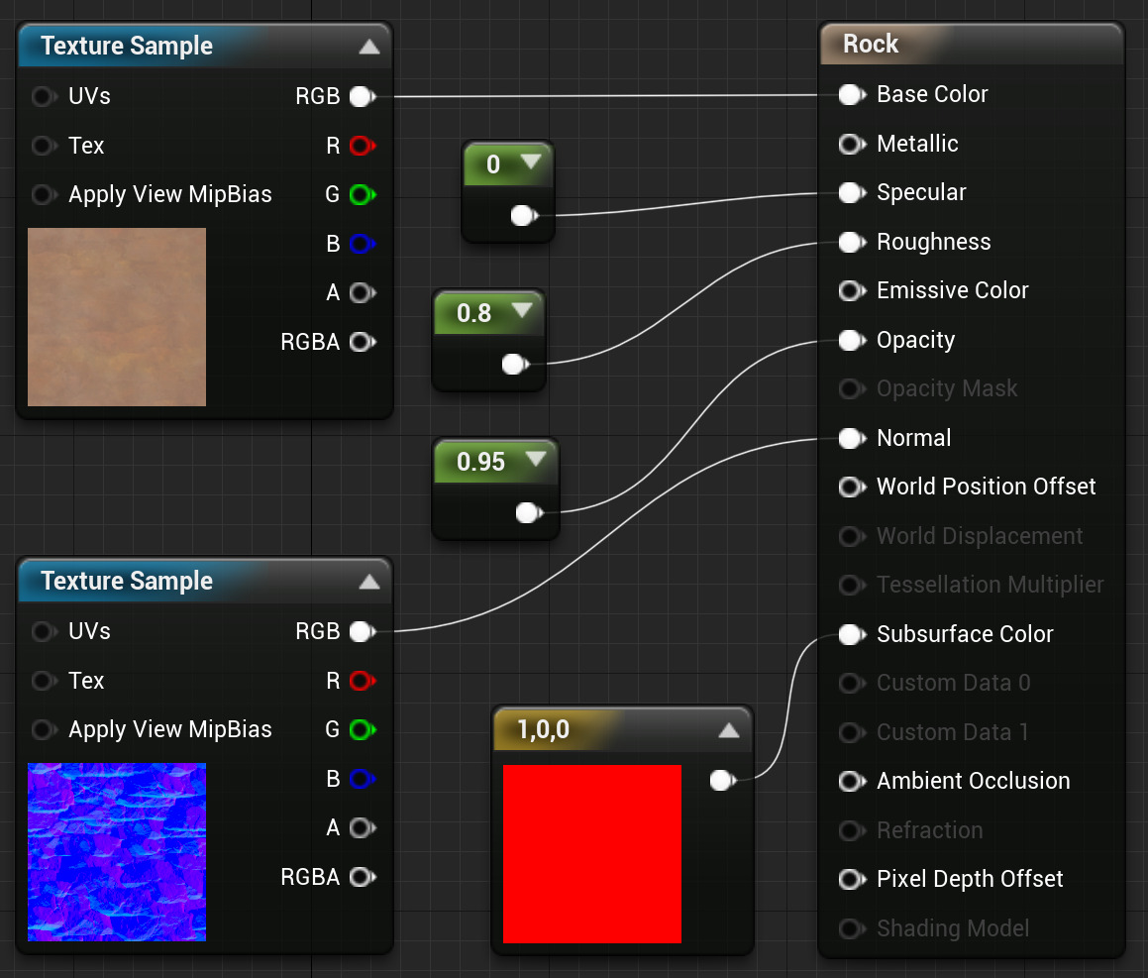Collapse the bottom Texture Sample node
The image size is (1148, 978).
pos(369,582)
